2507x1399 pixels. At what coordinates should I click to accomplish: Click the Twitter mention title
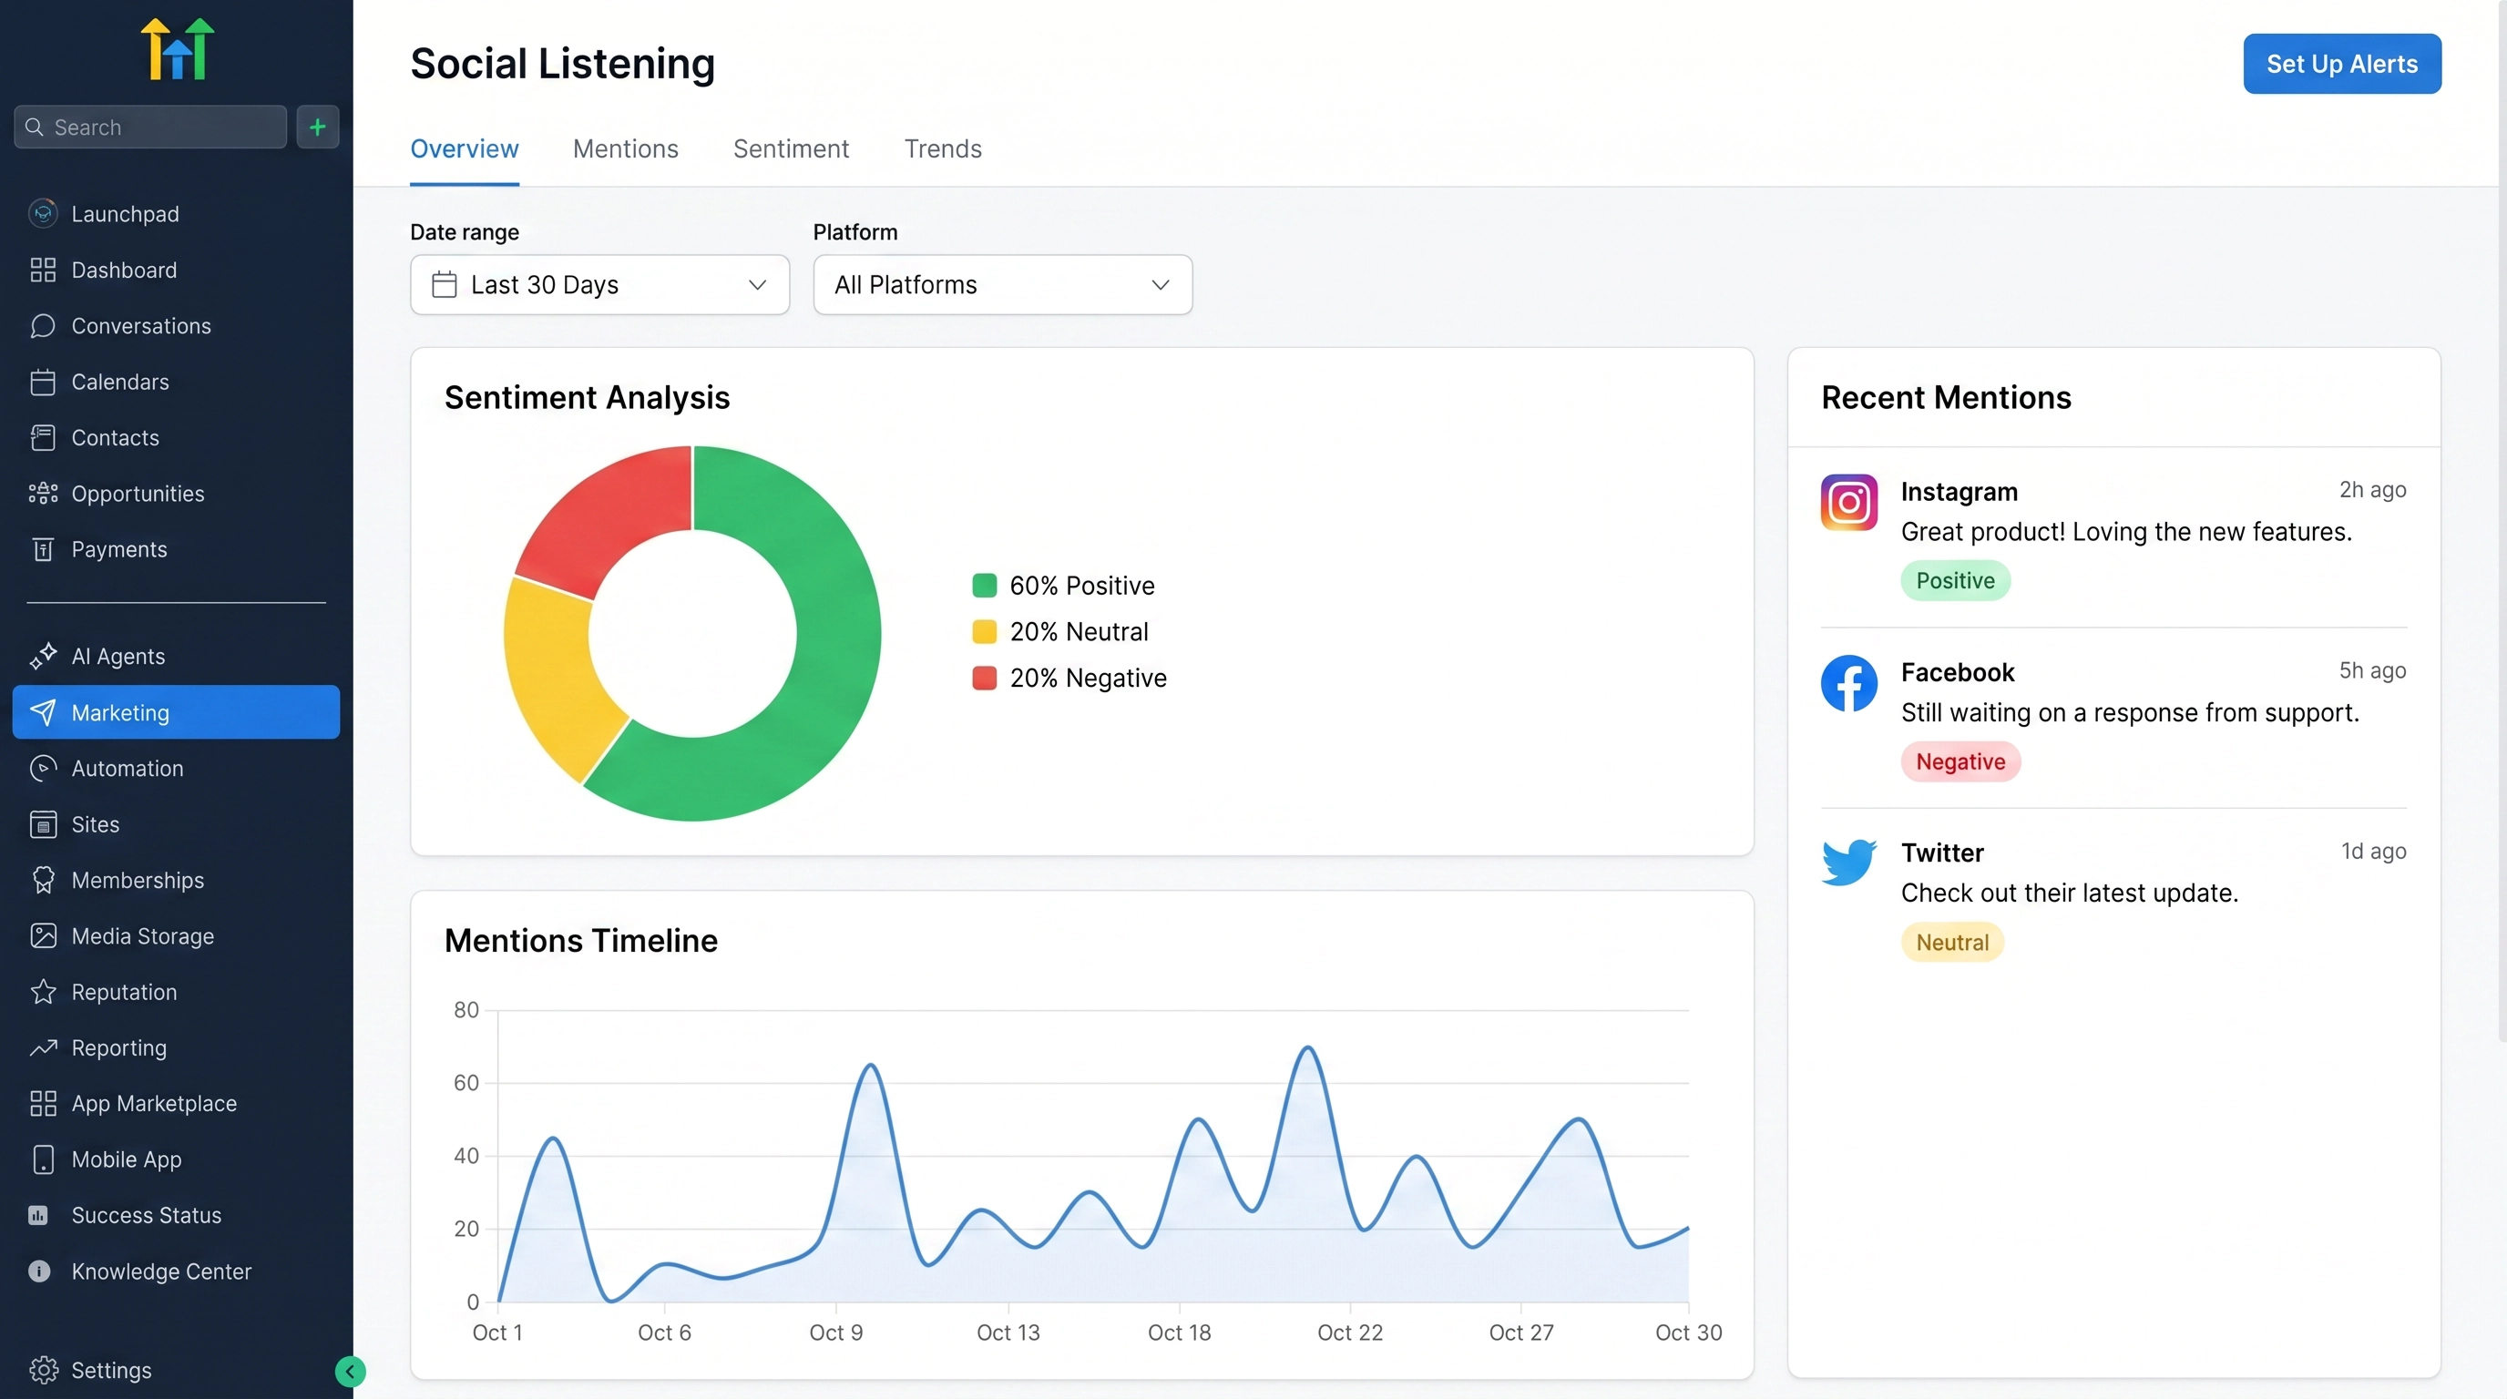(x=1941, y=853)
